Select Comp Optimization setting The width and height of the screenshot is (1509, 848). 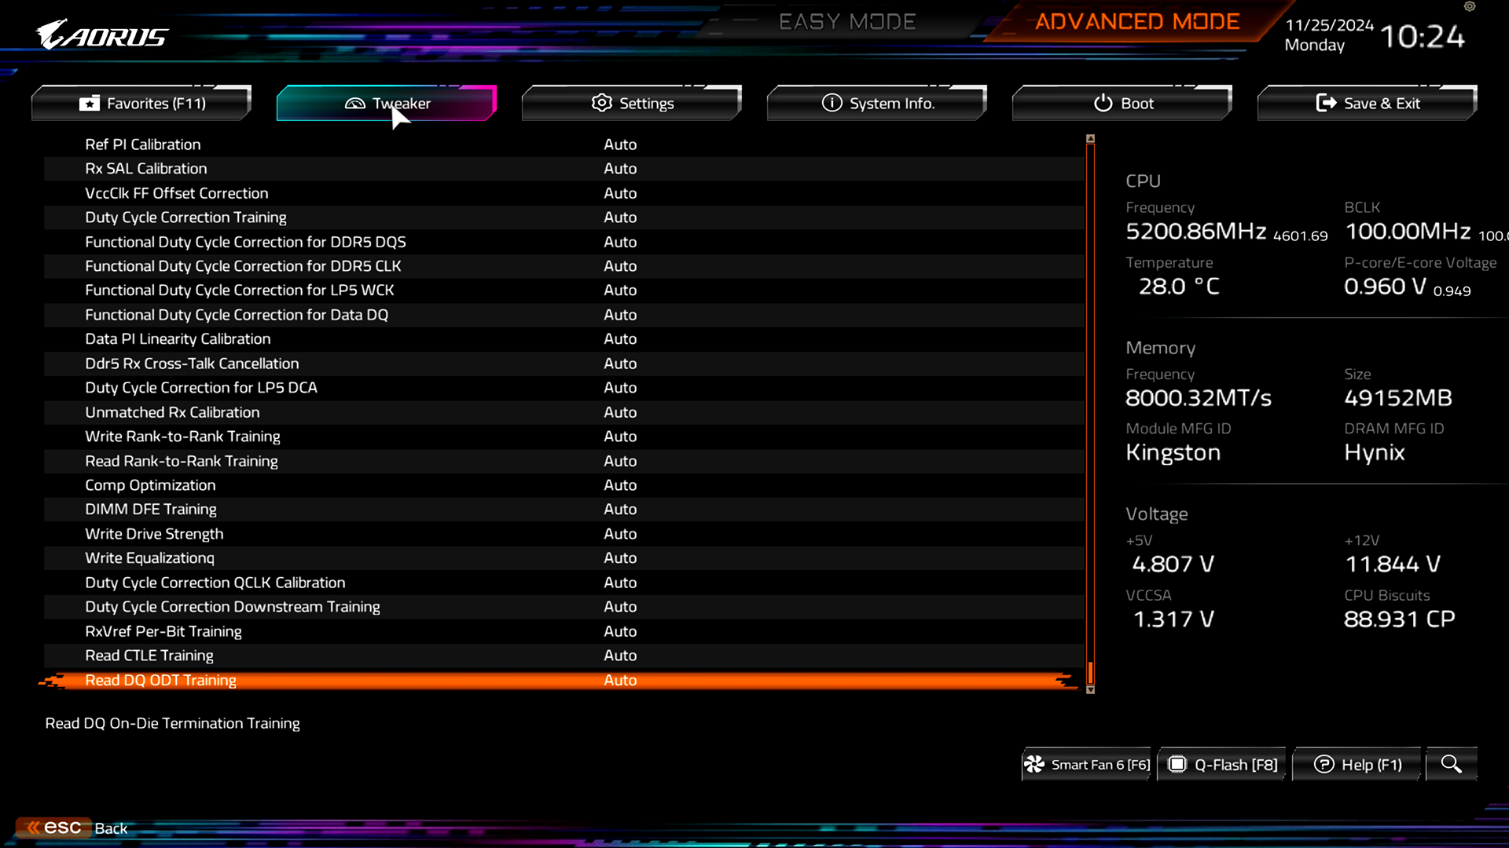tap(150, 484)
